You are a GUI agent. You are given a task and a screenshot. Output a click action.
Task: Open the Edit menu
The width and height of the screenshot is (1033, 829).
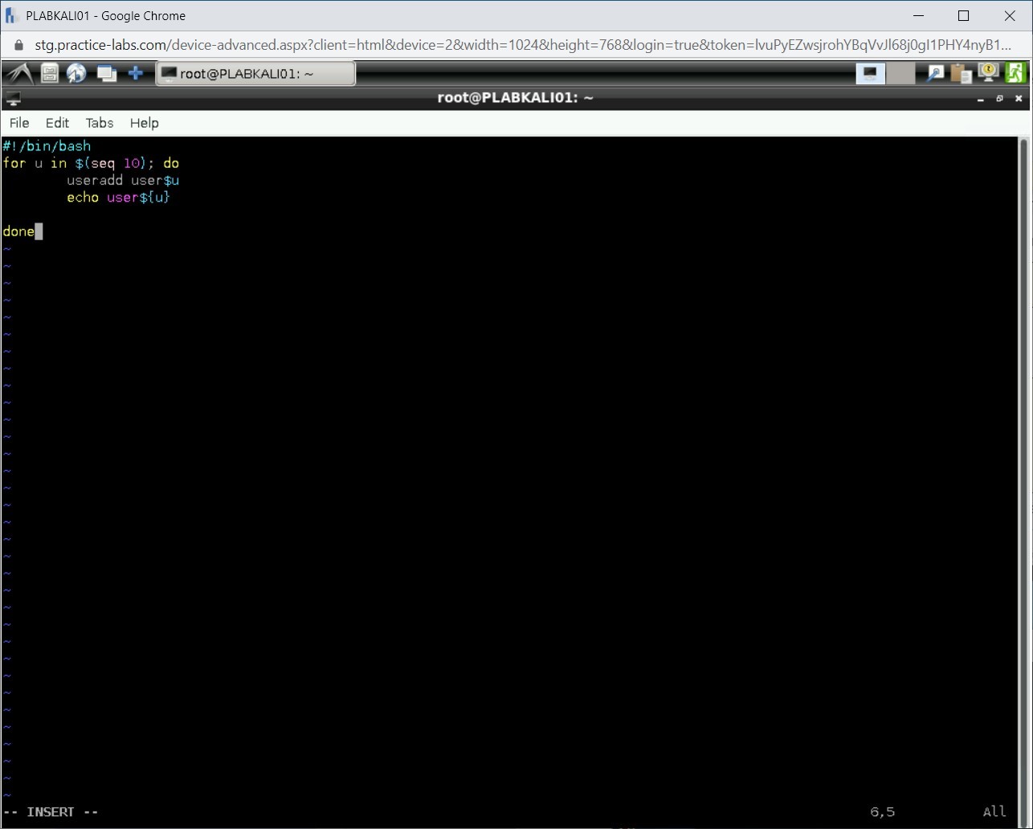pyautogui.click(x=57, y=123)
